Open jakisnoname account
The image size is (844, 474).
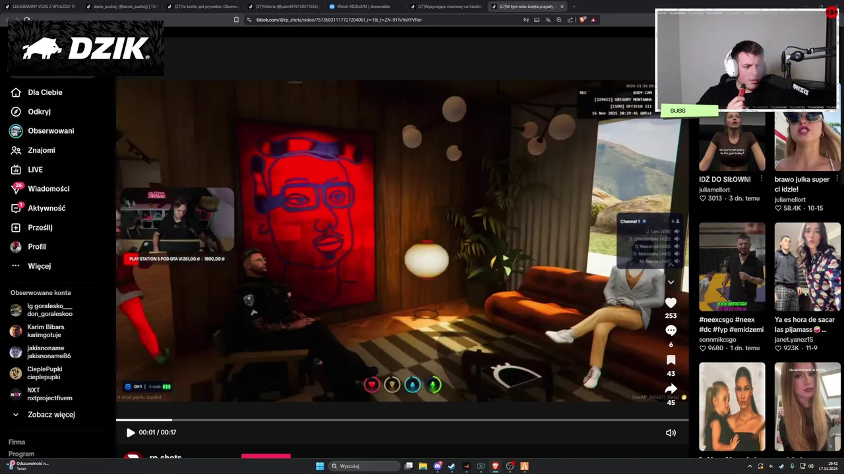pos(41,352)
